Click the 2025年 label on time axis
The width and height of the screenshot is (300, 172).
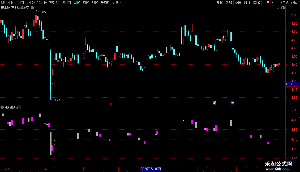pyautogui.click(x=6, y=169)
